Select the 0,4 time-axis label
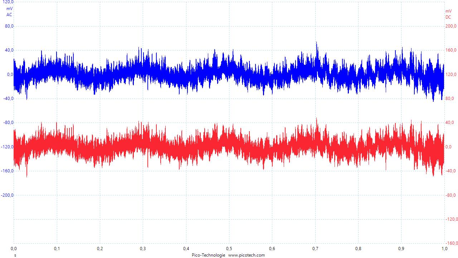 tap(186, 248)
